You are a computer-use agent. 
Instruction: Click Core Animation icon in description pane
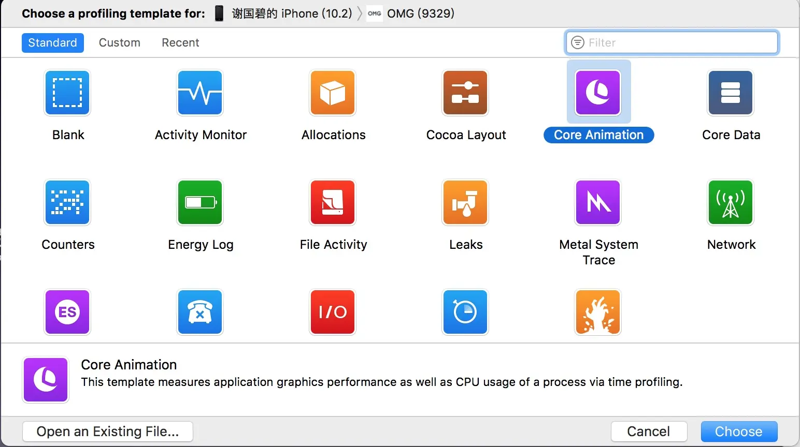coord(46,380)
